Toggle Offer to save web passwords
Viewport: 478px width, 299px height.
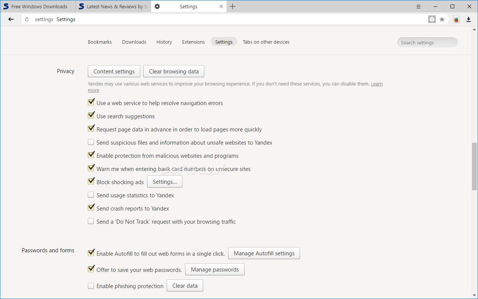coord(91,269)
